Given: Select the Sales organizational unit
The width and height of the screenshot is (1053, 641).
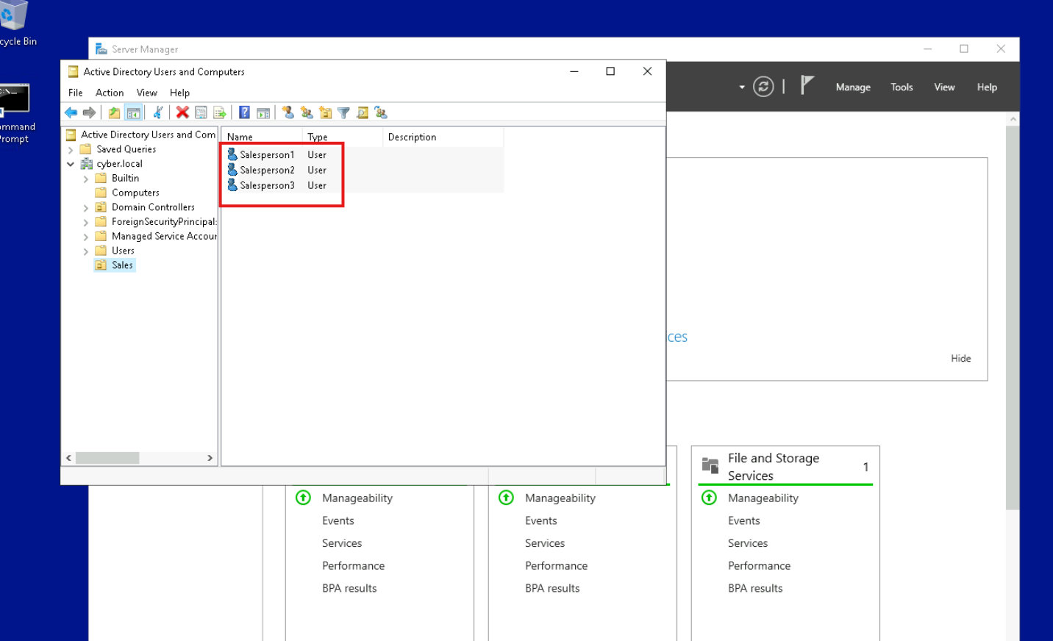Looking at the screenshot, I should 122,265.
